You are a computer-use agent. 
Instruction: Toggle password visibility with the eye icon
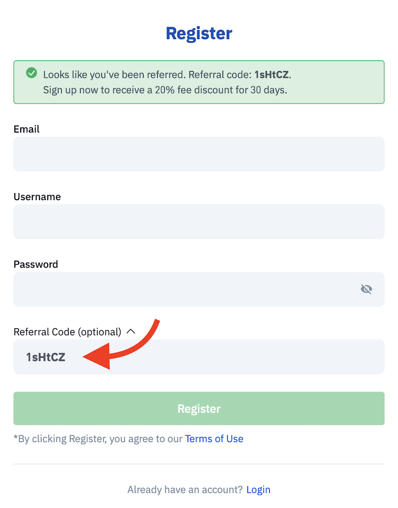coord(366,289)
